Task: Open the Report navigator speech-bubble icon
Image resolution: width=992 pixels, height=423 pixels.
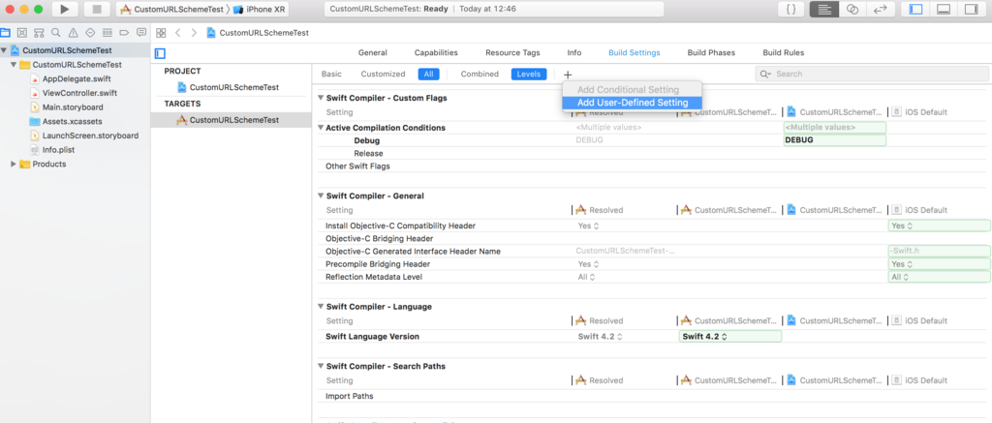Action: point(141,32)
